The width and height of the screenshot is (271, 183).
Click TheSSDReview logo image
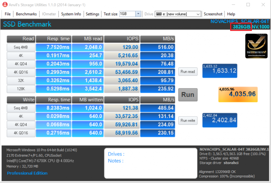pyautogui.click(x=256, y=46)
